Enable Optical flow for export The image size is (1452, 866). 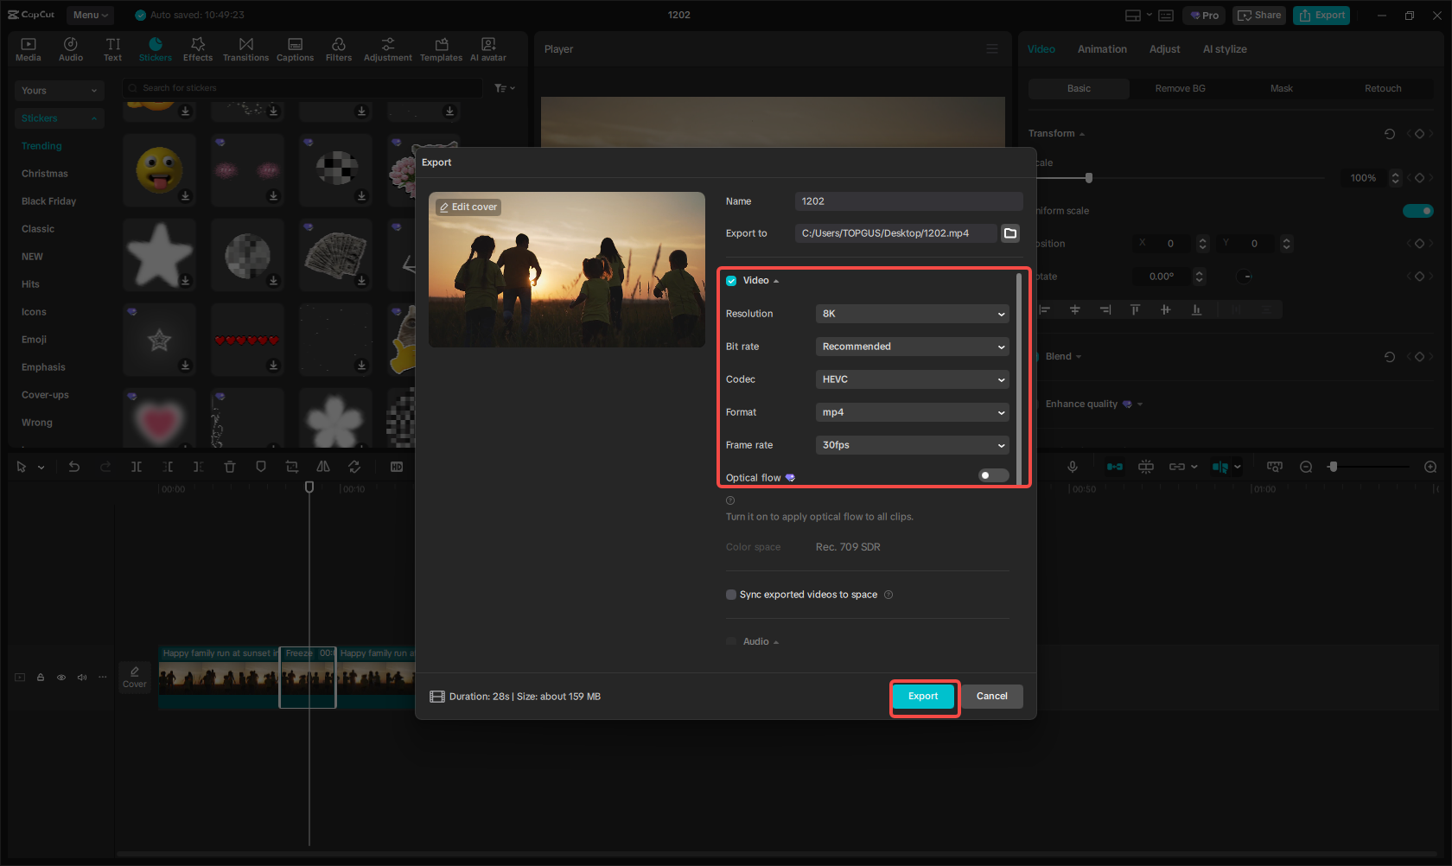(x=992, y=474)
